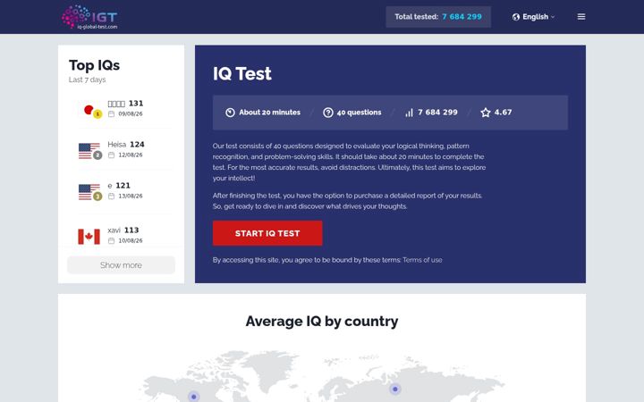This screenshot has width=644, height=402.
Task: Click the calendar icon beside 13/08/26
Action: pyautogui.click(x=111, y=196)
